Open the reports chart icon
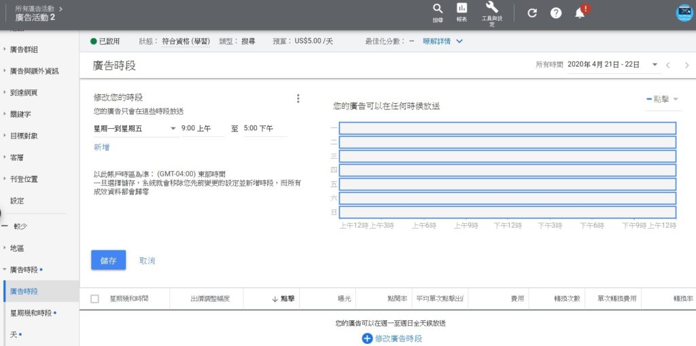This screenshot has height=346, width=696. [462, 8]
